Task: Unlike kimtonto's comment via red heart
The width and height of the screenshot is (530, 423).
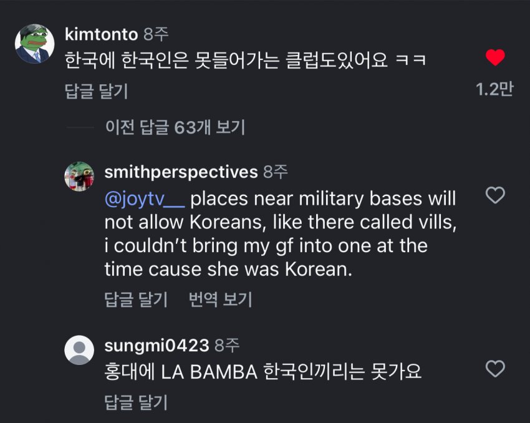Action: 495,58
